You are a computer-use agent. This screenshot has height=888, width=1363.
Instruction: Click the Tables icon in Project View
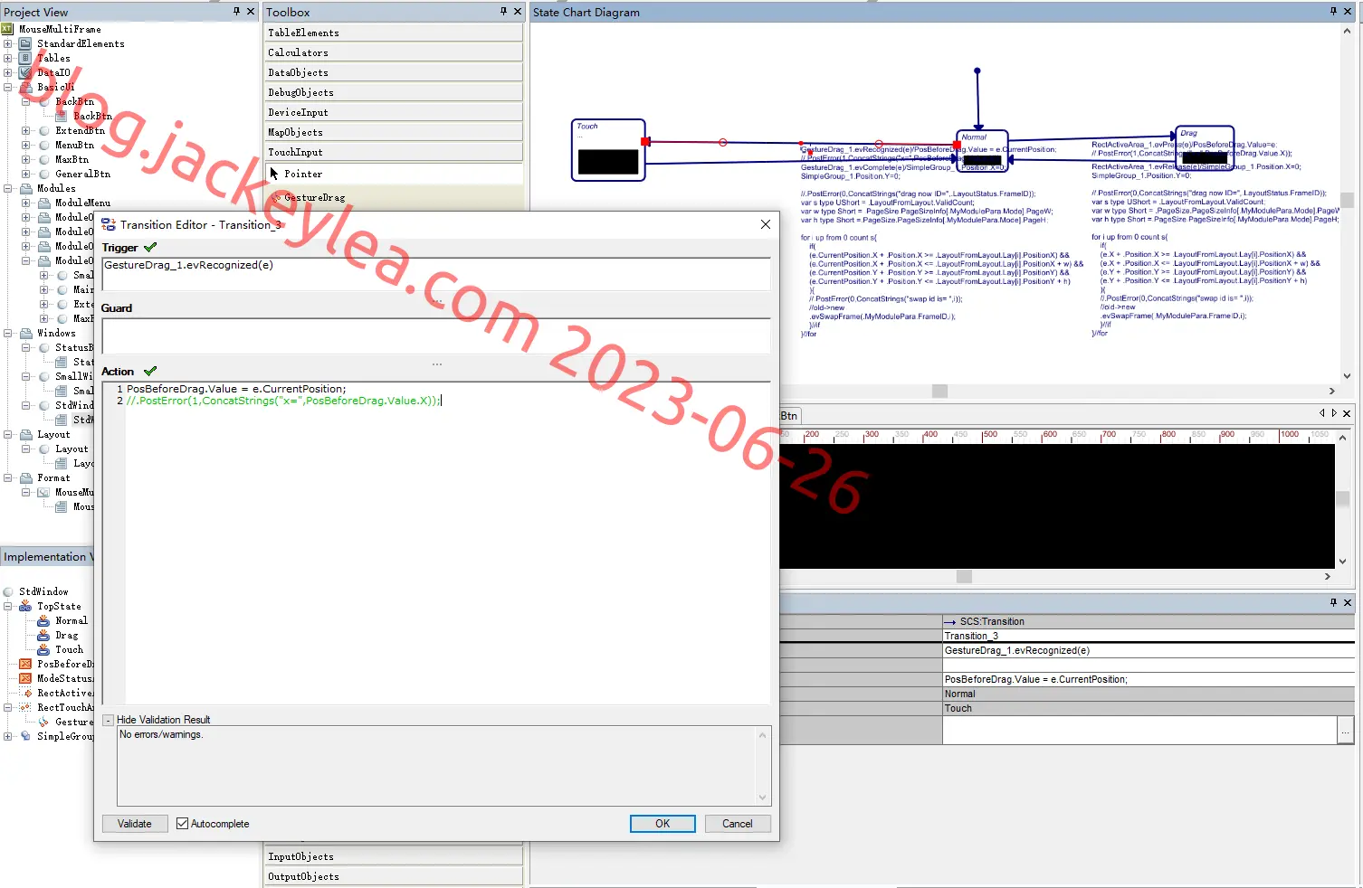point(25,58)
